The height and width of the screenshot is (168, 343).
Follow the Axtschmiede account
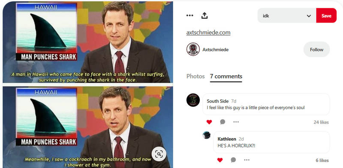tap(316, 50)
